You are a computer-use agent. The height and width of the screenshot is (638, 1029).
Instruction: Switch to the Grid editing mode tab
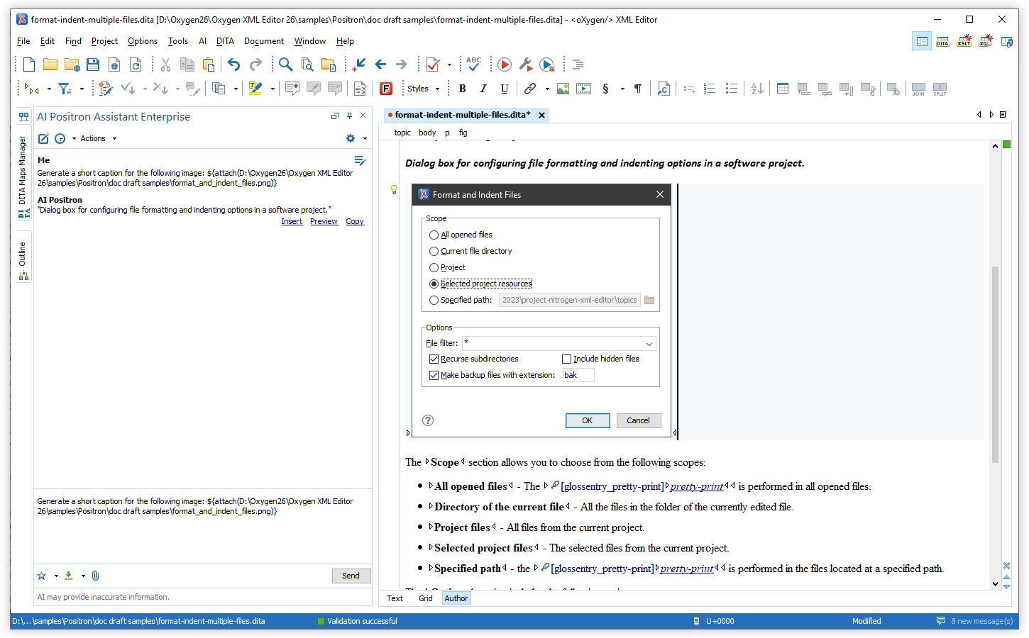point(426,598)
